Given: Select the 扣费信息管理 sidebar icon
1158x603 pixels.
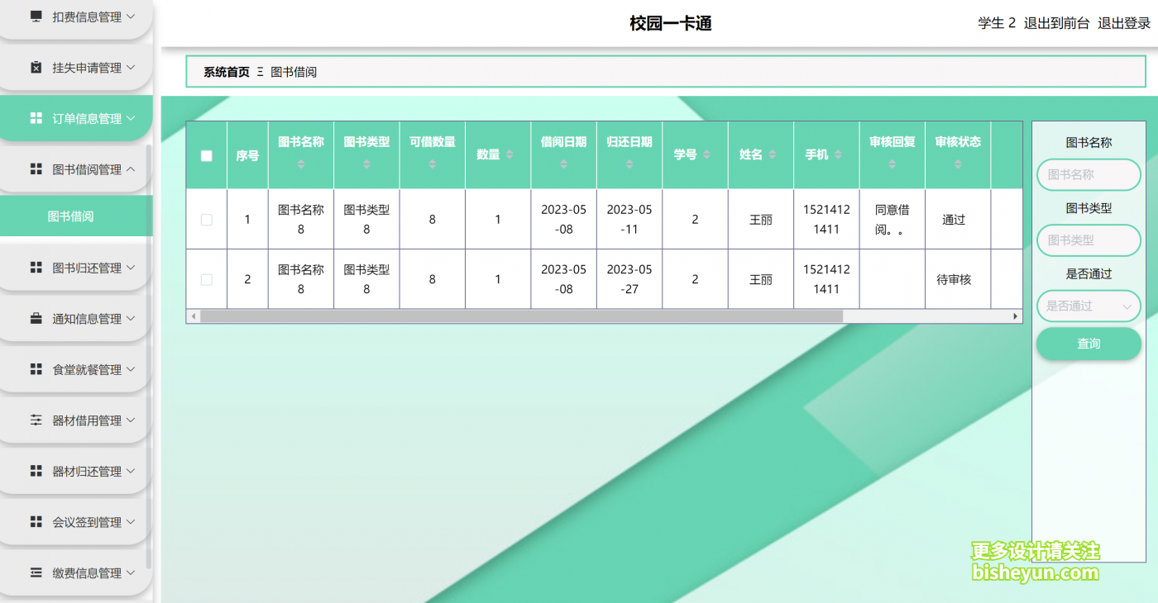Looking at the screenshot, I should [35, 15].
